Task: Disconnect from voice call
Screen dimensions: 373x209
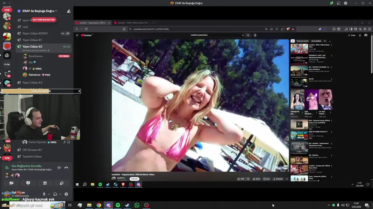Action: [66, 167]
